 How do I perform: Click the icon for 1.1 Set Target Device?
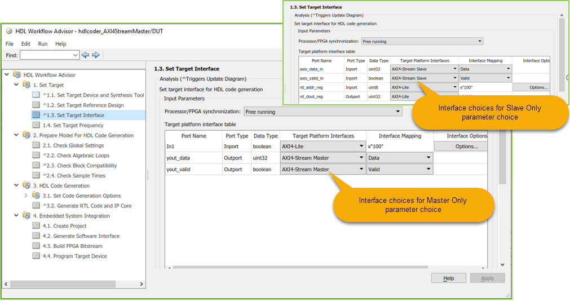[36, 95]
